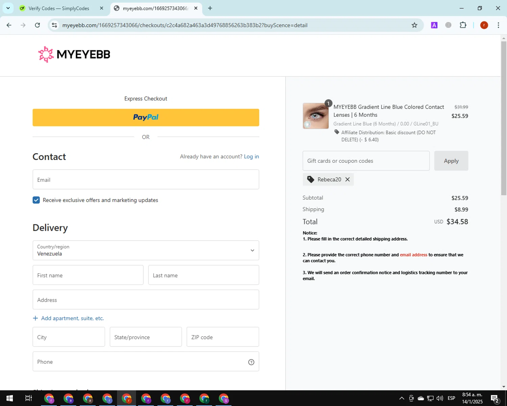Click the Shipping cost $8.99
The image size is (507, 406).
[x=461, y=209]
